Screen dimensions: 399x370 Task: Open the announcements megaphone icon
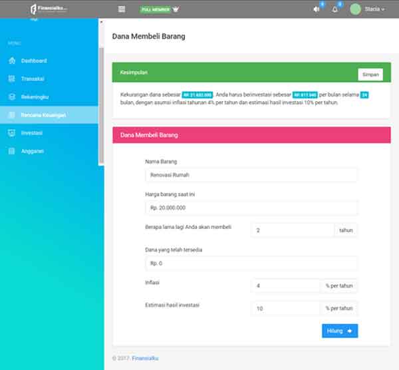tap(316, 9)
